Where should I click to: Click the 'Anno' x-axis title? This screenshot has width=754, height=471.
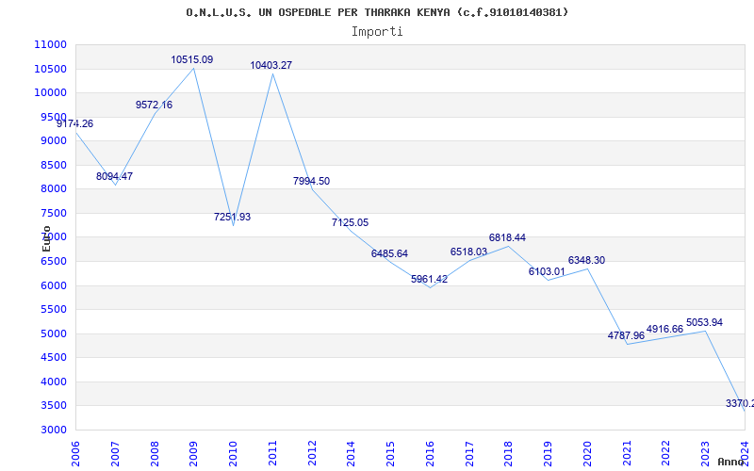coord(730,462)
